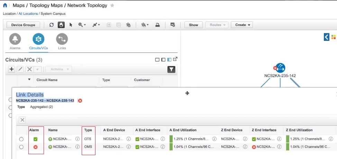The height and width of the screenshot is (159, 337).
Task: Select the NCS2KA-235-142 device node
Action: coord(280,68)
